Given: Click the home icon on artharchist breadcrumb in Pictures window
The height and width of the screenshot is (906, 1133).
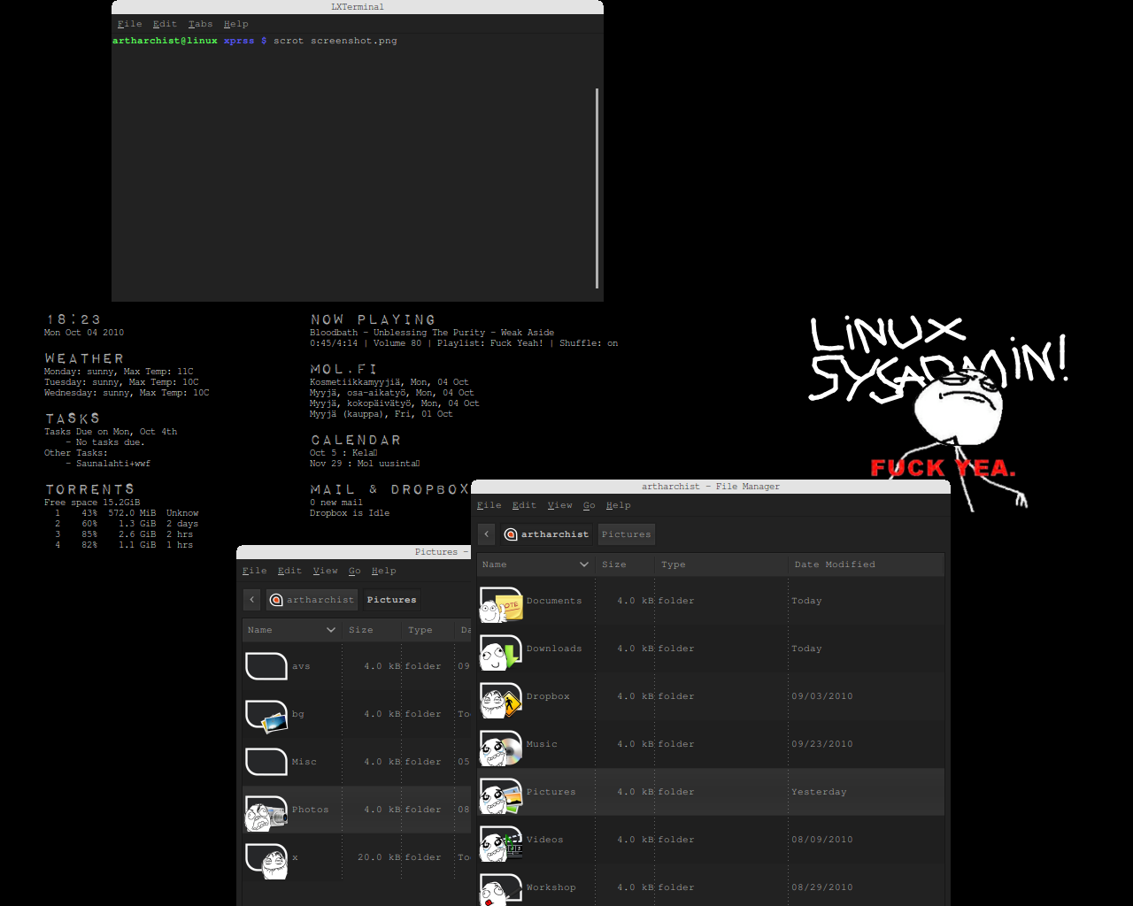Looking at the screenshot, I should coord(275,600).
